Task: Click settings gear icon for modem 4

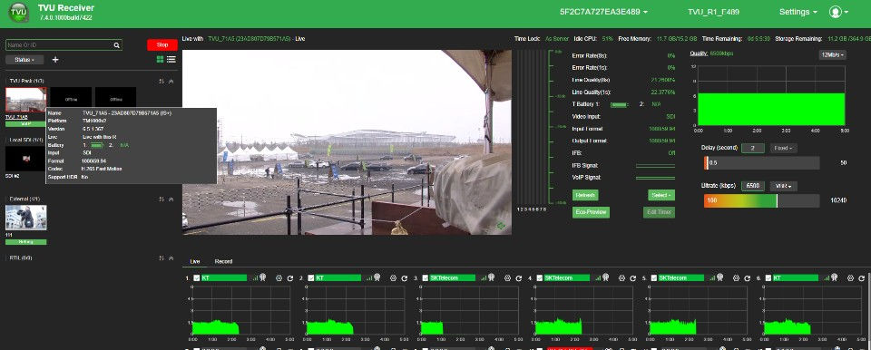Action: [x=622, y=277]
